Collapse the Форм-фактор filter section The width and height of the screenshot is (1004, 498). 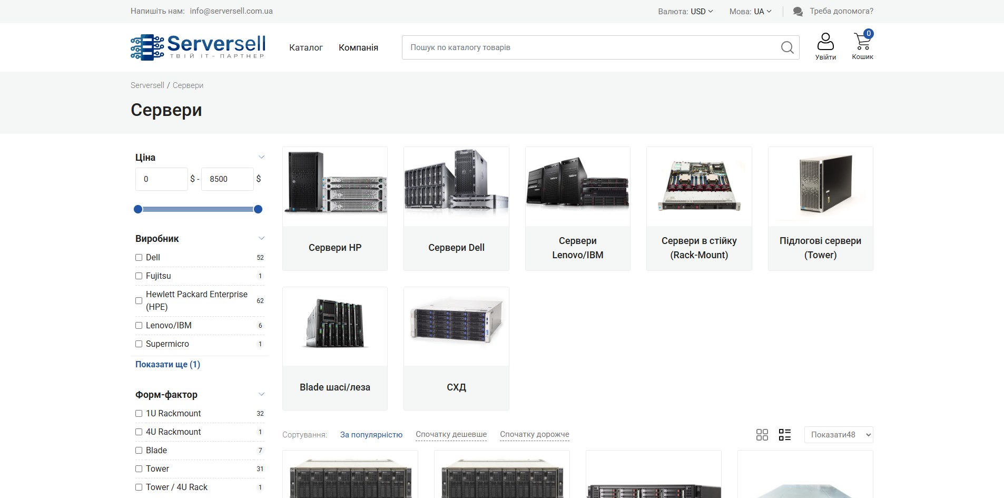[x=261, y=394]
